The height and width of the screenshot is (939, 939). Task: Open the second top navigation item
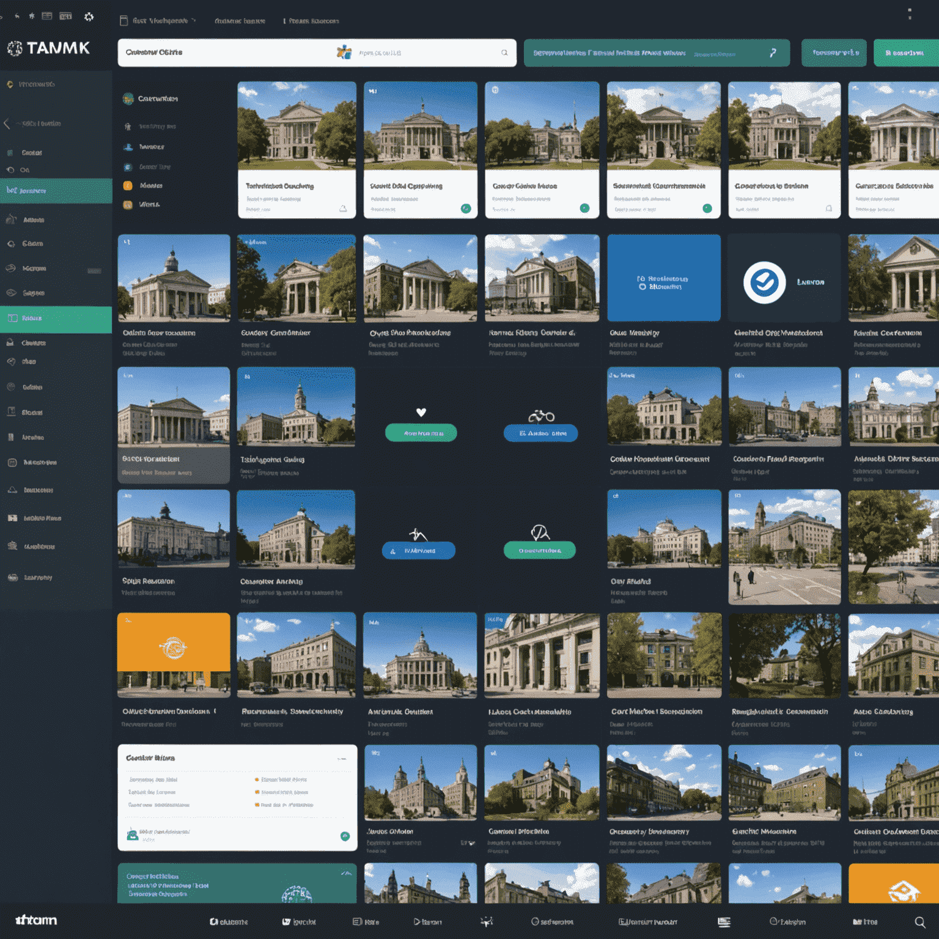pos(240,21)
